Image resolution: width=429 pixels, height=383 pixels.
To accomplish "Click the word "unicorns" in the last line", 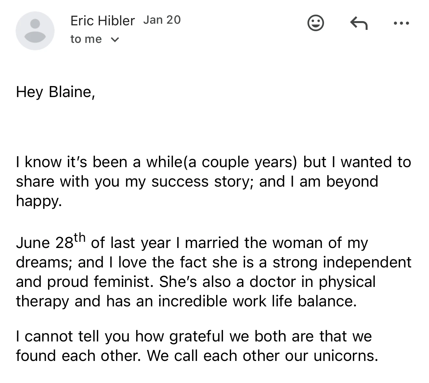I will 345,356.
